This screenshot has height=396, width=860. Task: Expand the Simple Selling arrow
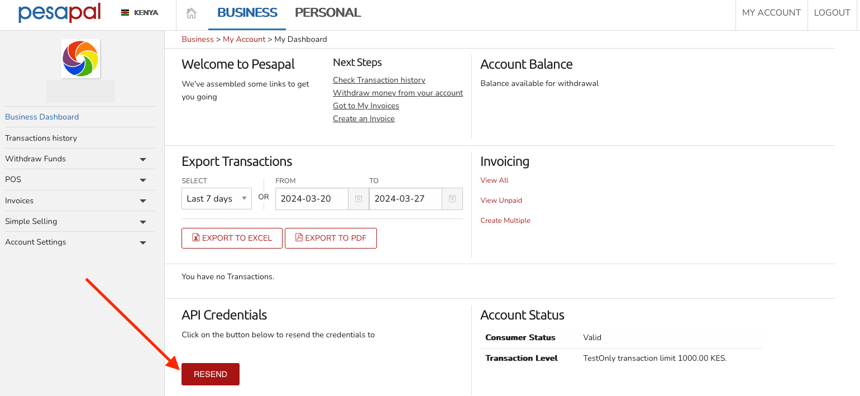click(143, 222)
